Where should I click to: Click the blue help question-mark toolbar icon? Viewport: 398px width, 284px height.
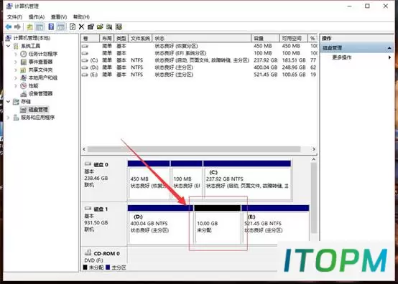51,27
